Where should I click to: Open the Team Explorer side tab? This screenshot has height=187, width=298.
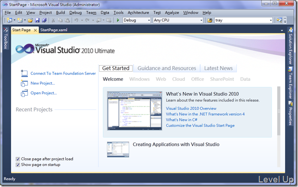[x=290, y=83]
